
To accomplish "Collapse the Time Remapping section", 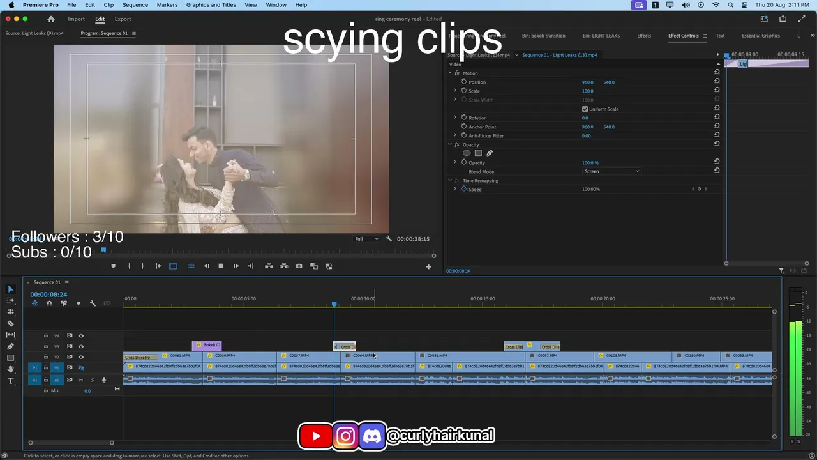I will 449,180.
